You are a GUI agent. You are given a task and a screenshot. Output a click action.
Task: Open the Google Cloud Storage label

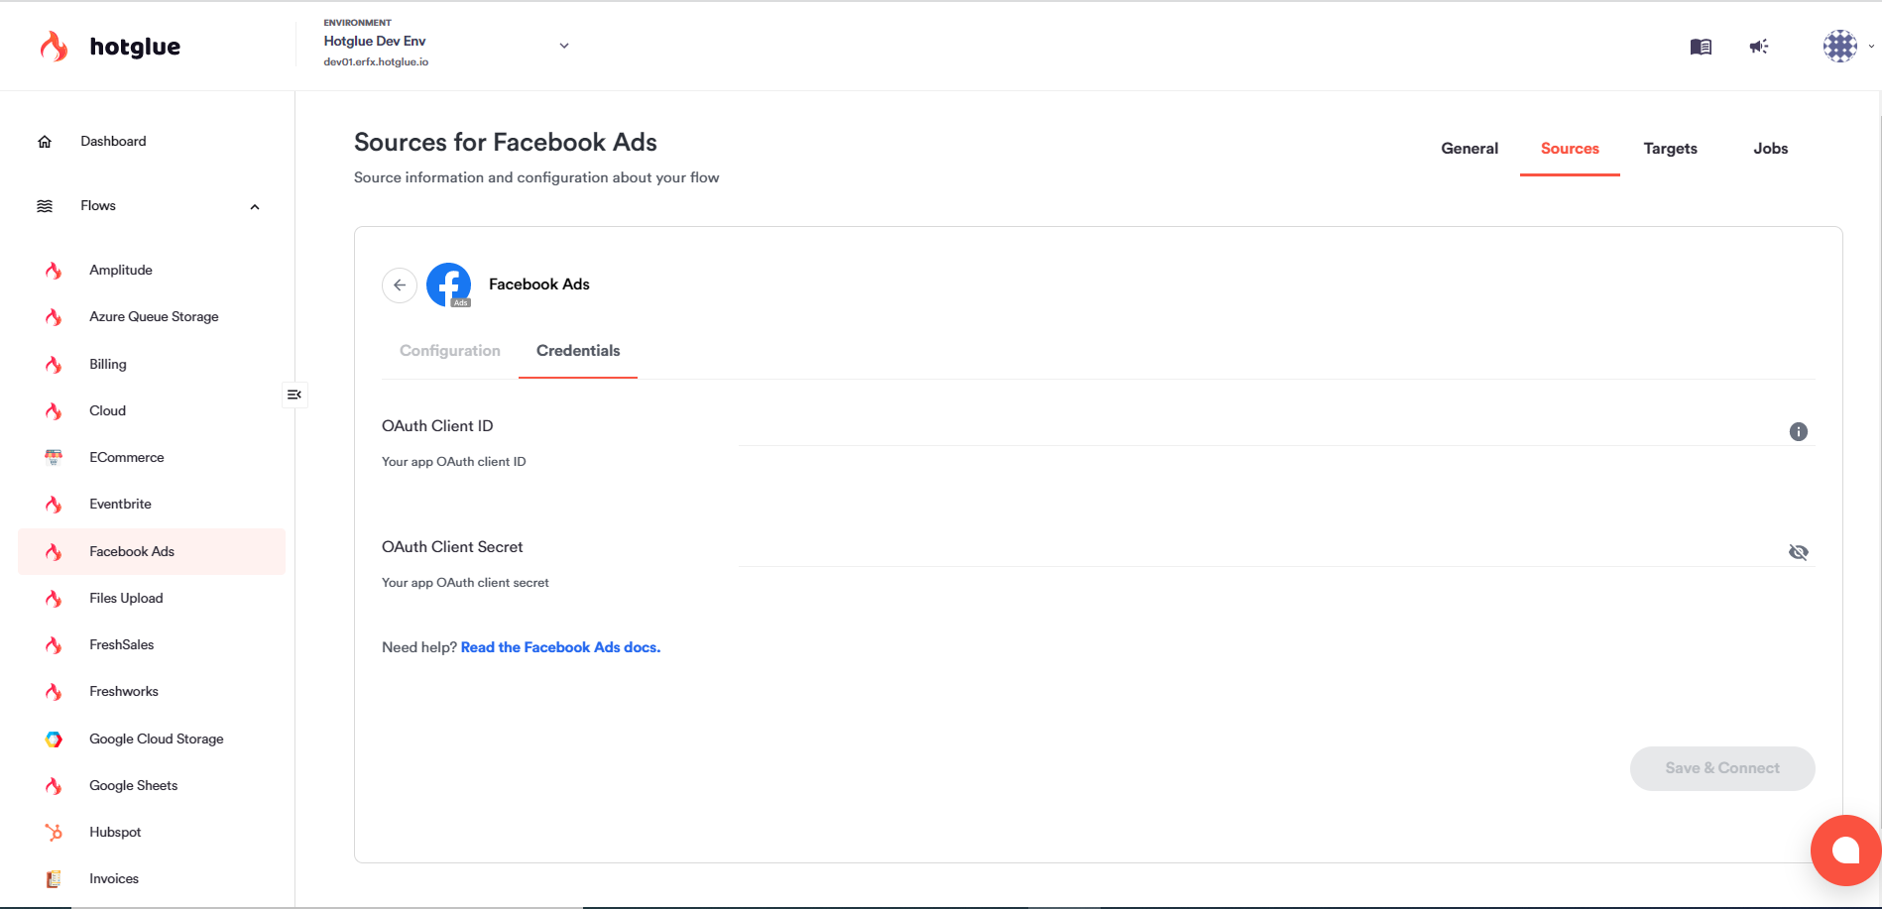click(x=157, y=739)
